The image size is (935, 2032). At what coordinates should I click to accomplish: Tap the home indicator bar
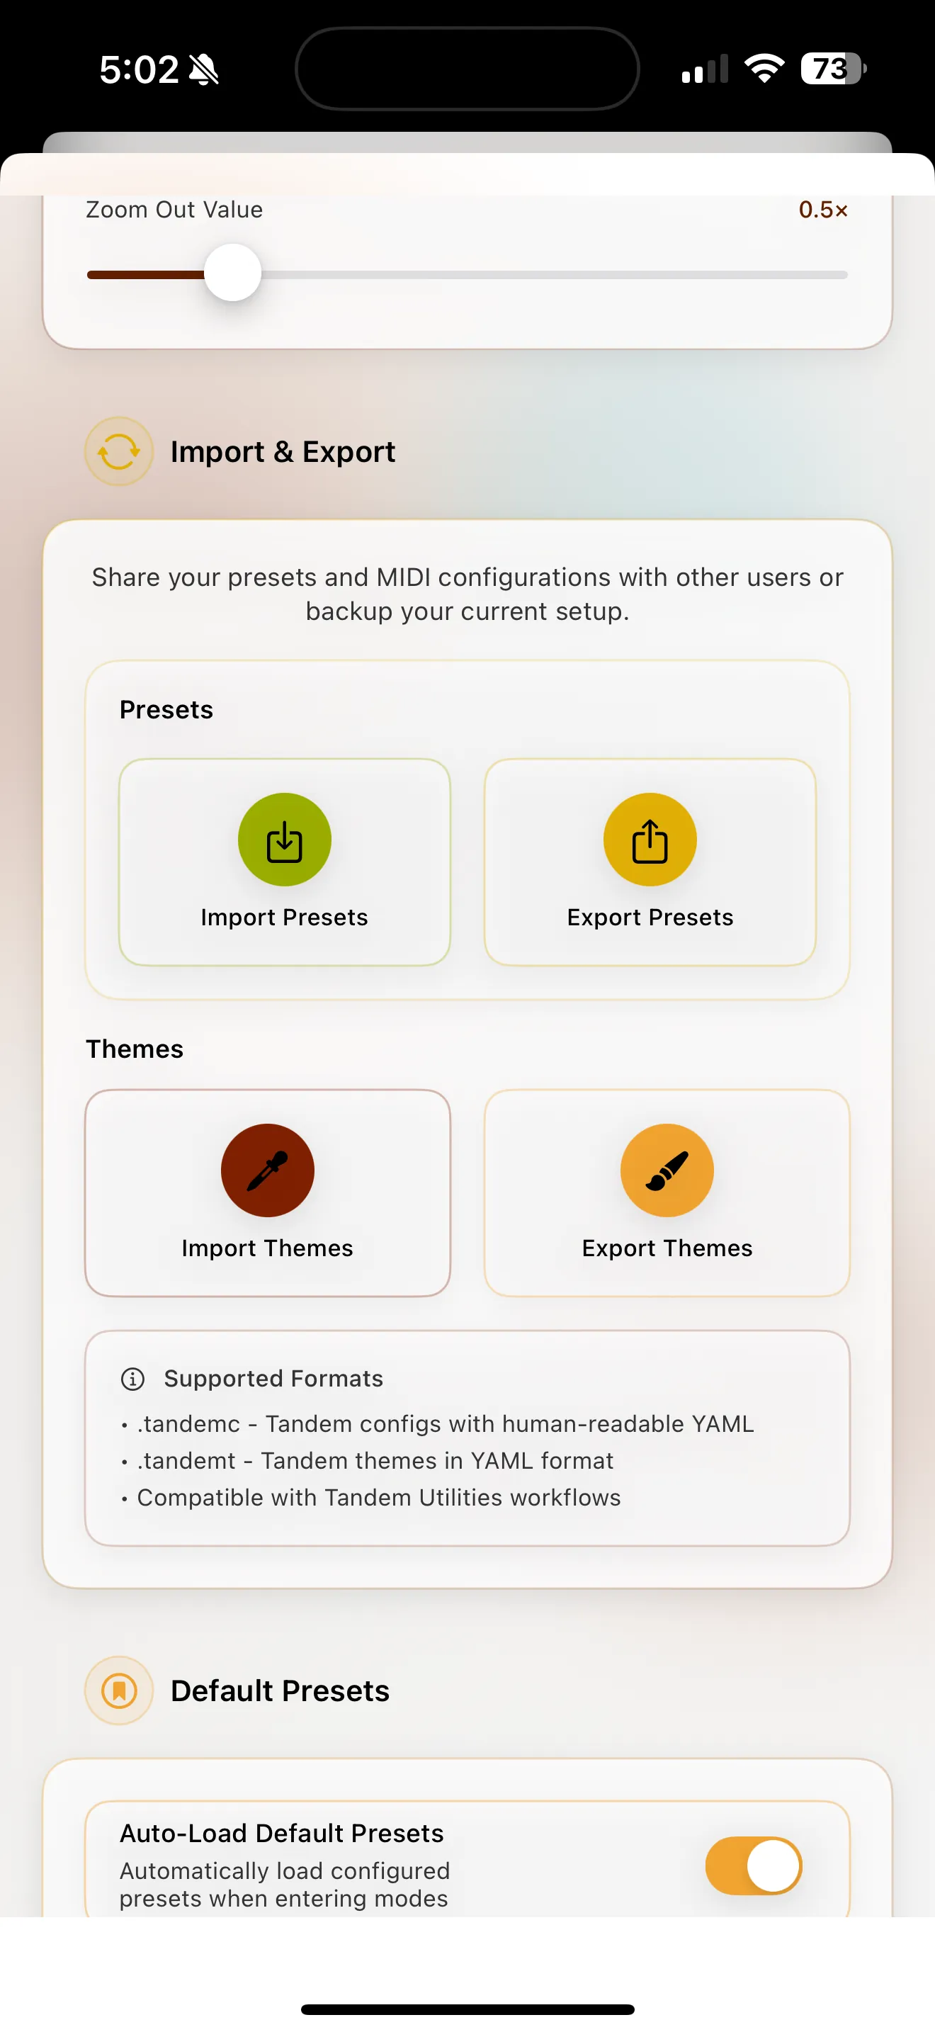click(x=467, y=2009)
